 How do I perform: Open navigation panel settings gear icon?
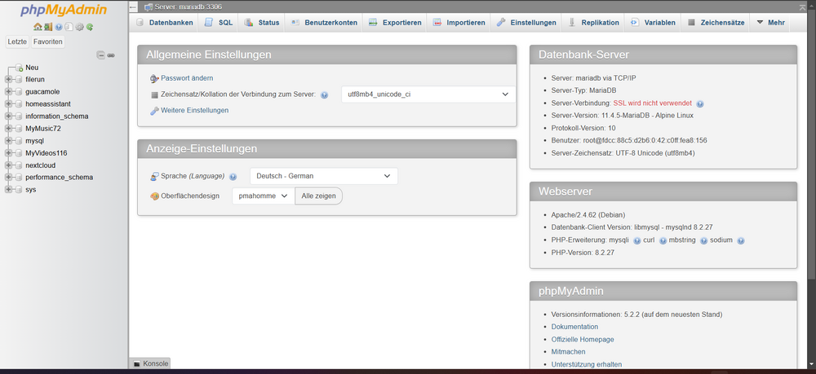tap(79, 27)
